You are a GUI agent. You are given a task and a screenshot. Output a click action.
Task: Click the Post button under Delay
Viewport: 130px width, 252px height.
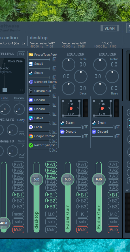tap(22, 134)
